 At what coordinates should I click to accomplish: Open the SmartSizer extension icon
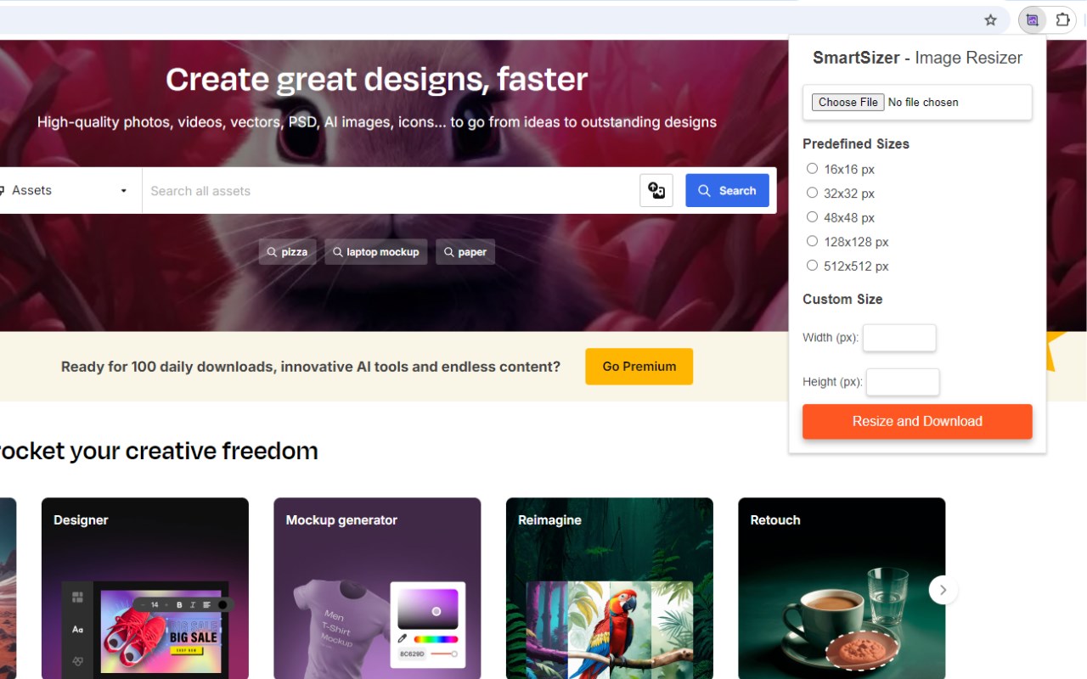(x=1032, y=20)
